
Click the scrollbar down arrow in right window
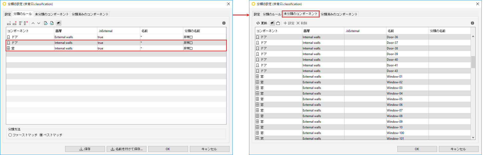(x=473, y=138)
